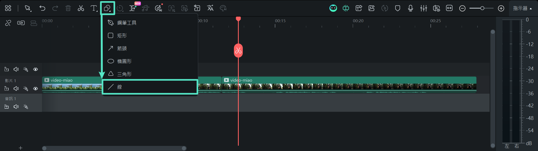This screenshot has width=538, height=151.
Task: Mute the 音訊 1 audio track
Action: click(x=16, y=107)
